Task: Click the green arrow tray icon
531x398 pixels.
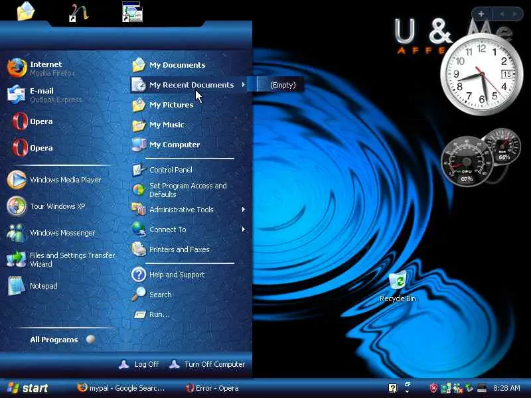Action: coord(469,388)
